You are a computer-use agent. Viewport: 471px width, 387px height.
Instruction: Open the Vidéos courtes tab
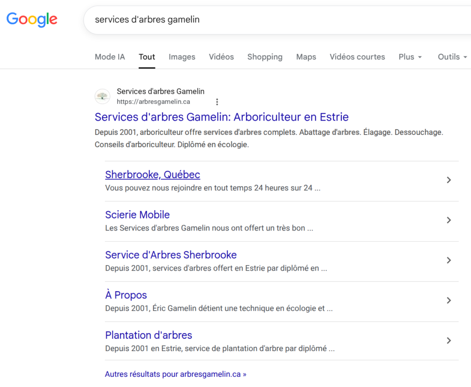click(x=357, y=57)
